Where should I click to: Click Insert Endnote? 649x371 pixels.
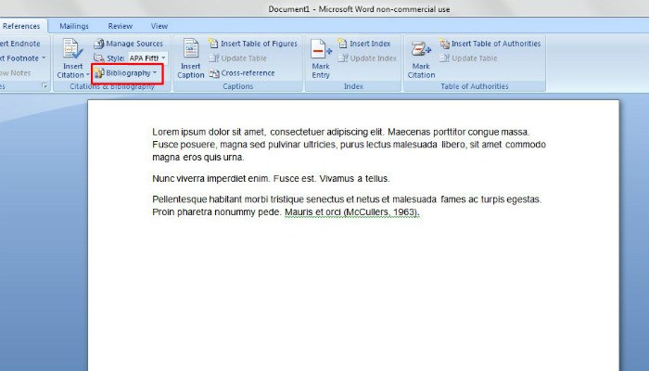20,44
